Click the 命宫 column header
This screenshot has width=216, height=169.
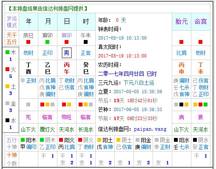[201, 22]
